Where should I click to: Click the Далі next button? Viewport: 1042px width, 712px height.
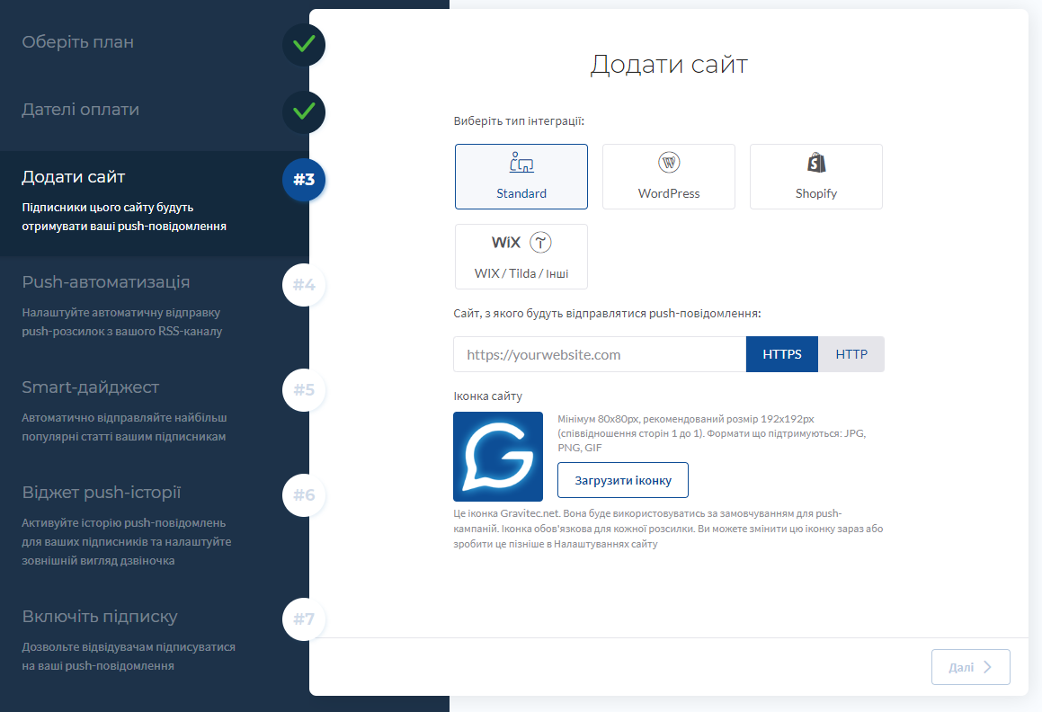[970, 667]
